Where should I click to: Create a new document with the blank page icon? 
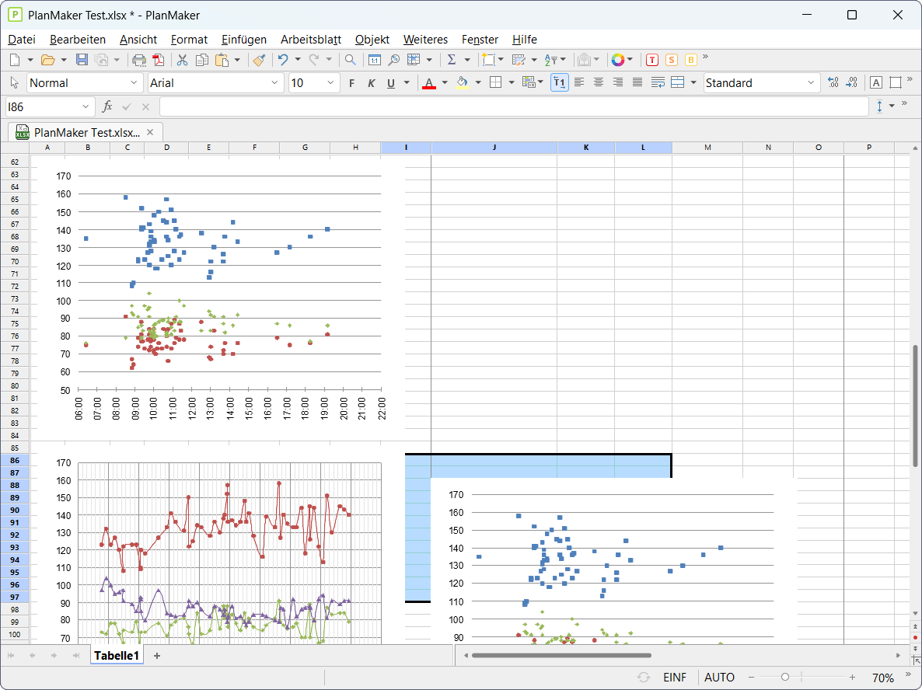pos(16,59)
